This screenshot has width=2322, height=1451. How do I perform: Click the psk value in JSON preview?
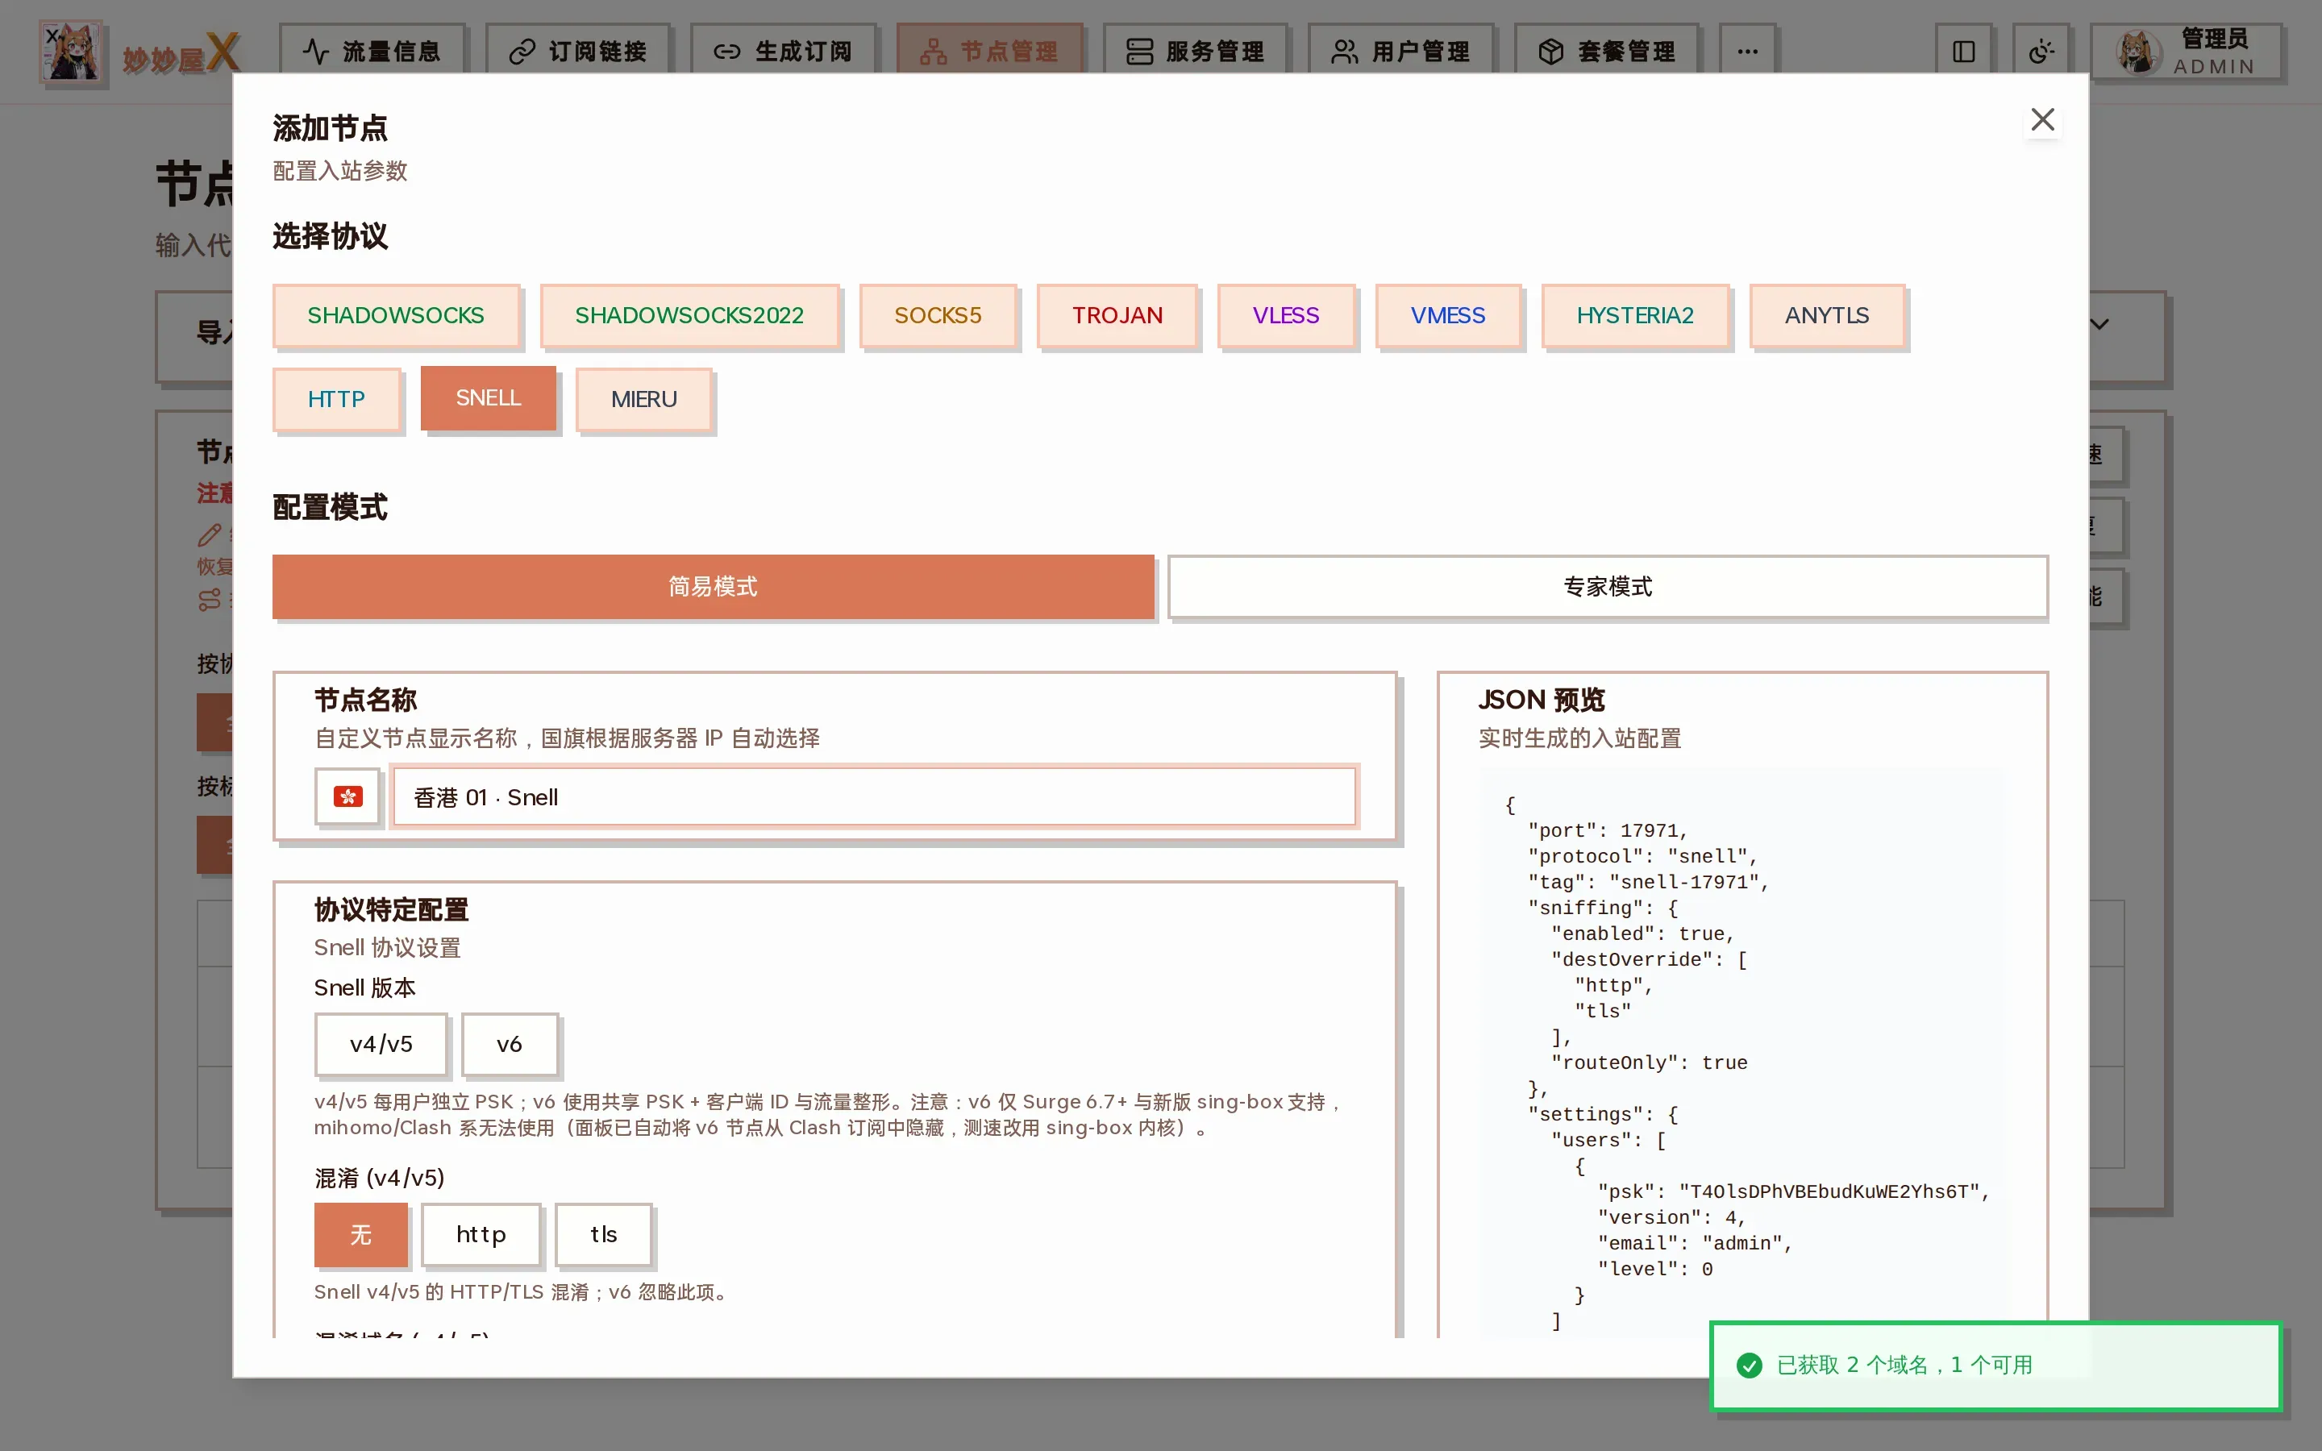(x=1828, y=1192)
